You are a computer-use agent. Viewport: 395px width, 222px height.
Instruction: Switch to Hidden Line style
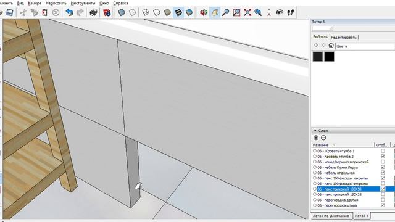[x=156, y=12]
